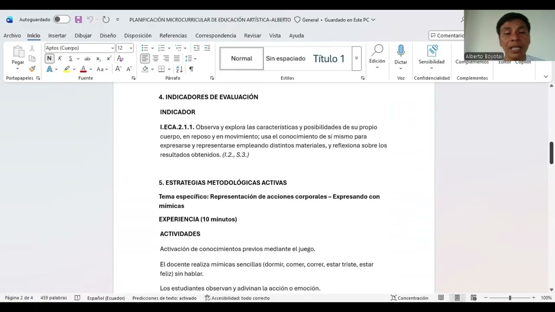
Task: Adjust the zoom slider handle
Action: pos(510,298)
